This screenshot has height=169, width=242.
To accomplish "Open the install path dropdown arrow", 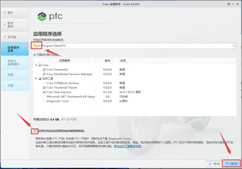I will click(x=234, y=46).
